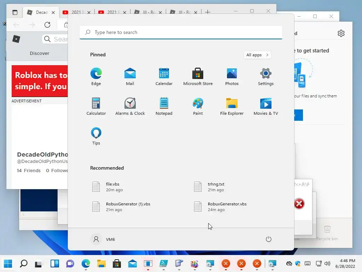
Task: Launch Notepad from Start menu
Action: coord(164,106)
